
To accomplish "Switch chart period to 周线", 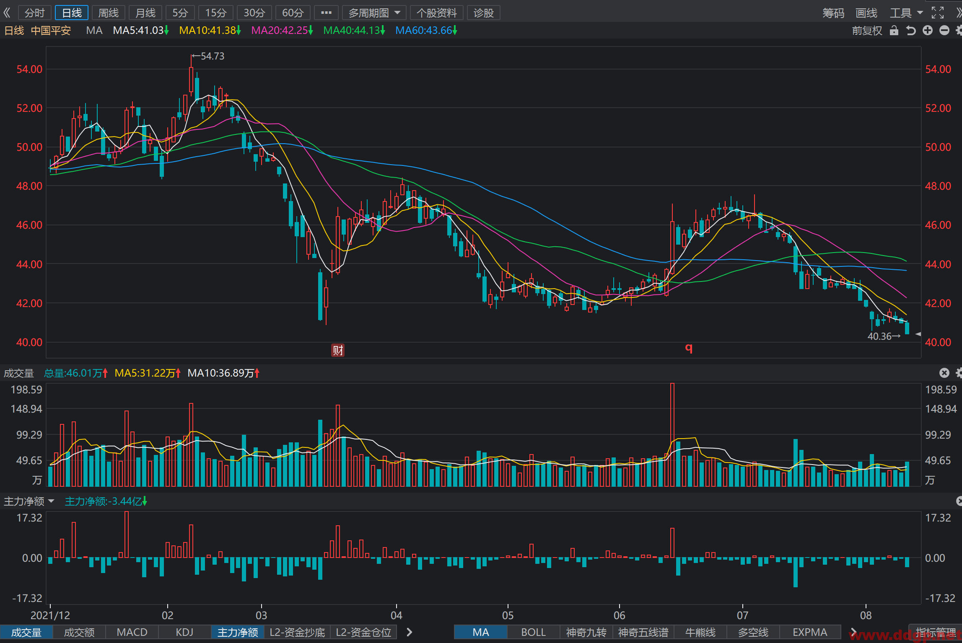I will [109, 13].
